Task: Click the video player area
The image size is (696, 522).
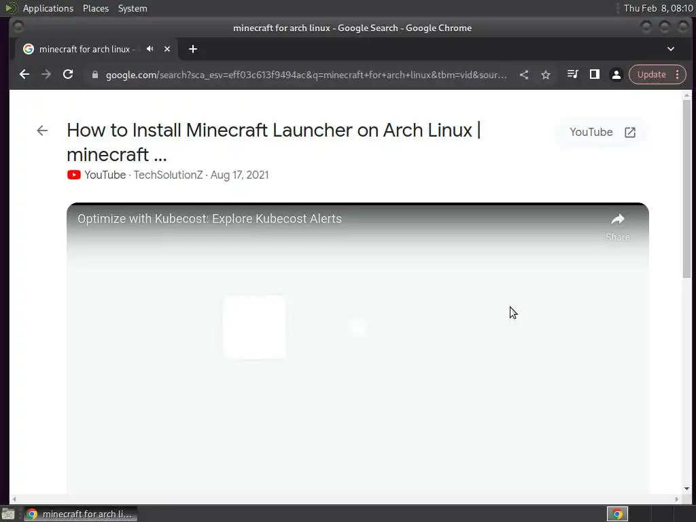Action: [358, 349]
